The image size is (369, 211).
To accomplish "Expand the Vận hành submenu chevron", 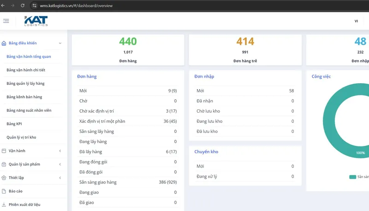I will click(60, 151).
